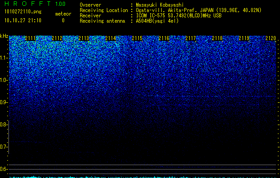Image resolution: width=280 pixels, height=178 pixels.
Task: Click the 2113 time marker
Action: [84, 38]
